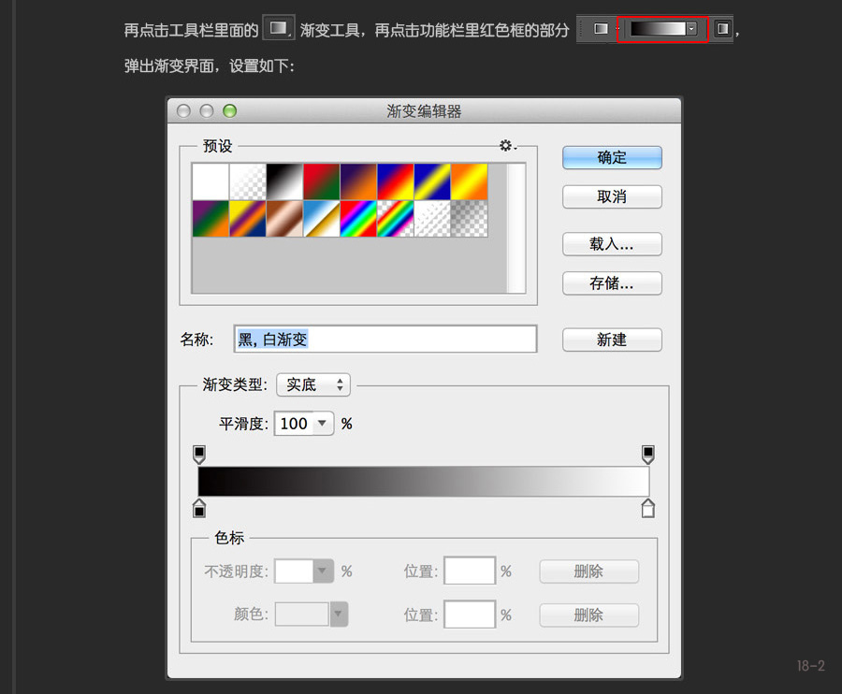Click the green zoom button of 渐变编辑器

230,111
